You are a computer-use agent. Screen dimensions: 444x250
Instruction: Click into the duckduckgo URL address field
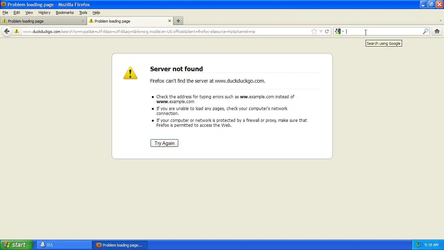[x=166, y=31]
